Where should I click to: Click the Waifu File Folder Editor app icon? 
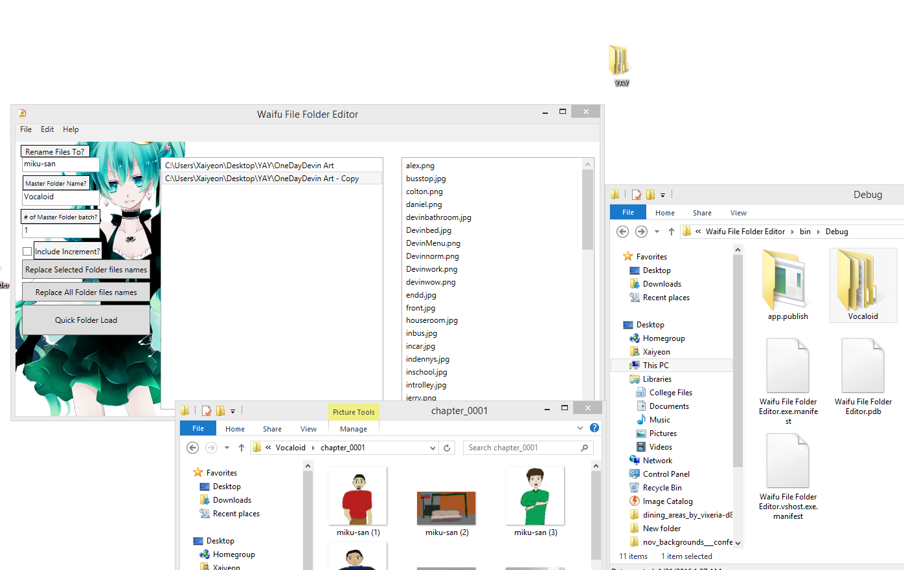(23, 113)
